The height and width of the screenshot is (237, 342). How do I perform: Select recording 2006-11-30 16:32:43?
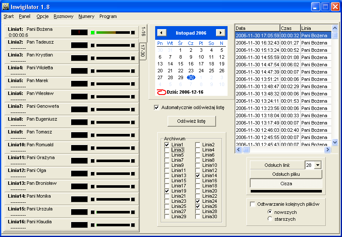tap(283, 43)
